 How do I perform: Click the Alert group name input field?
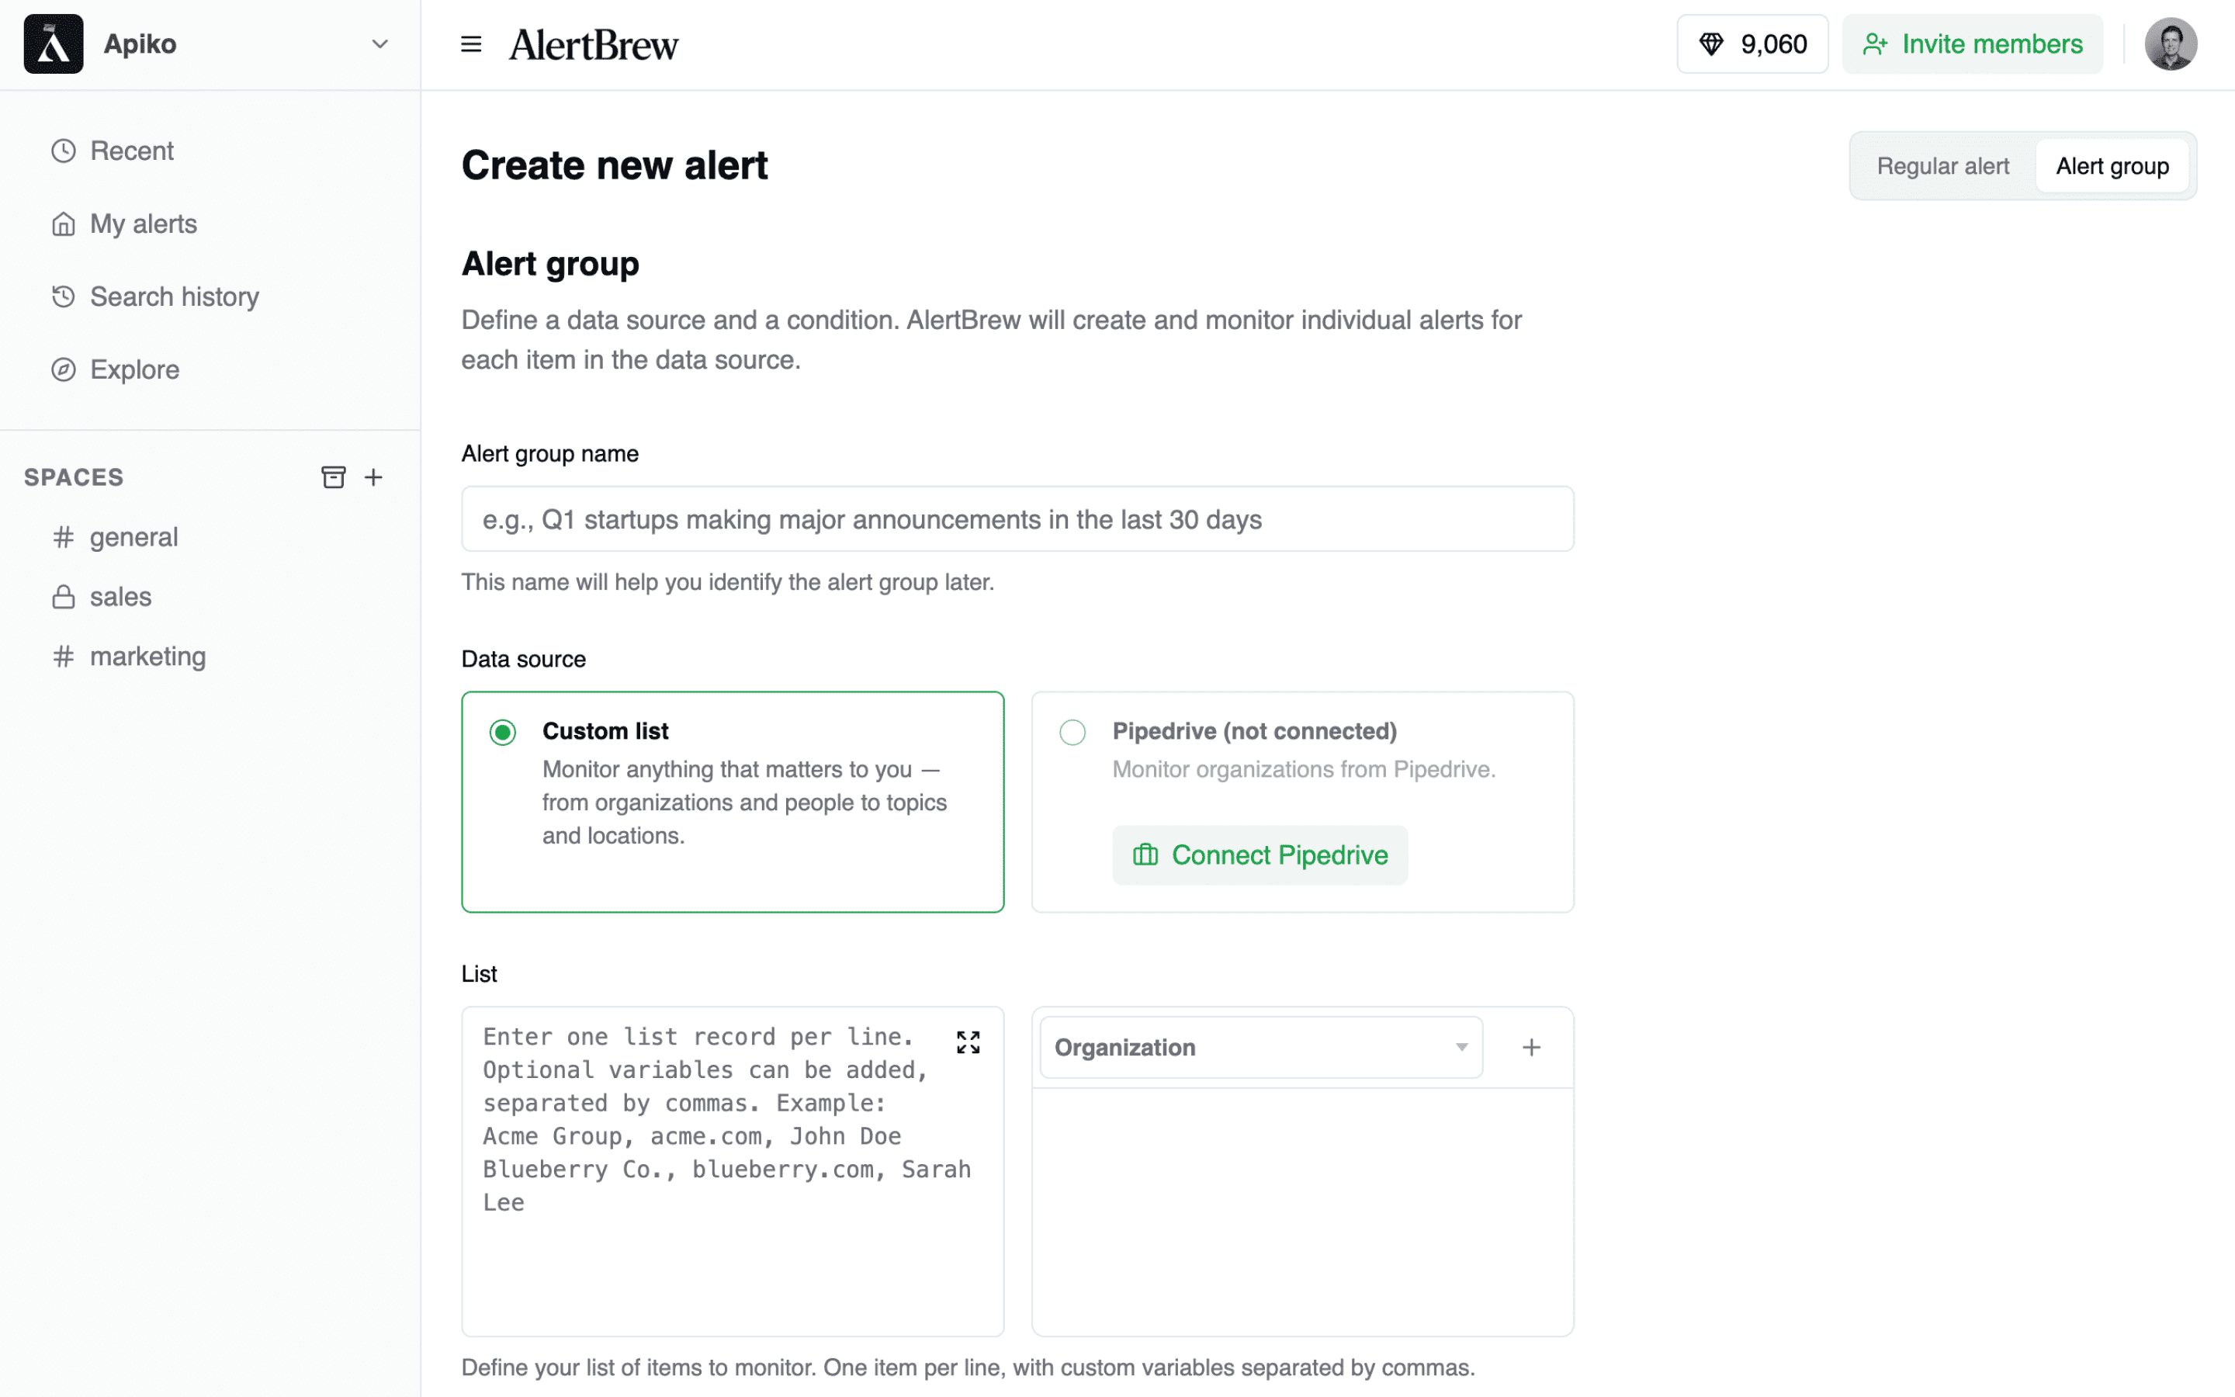point(1016,518)
